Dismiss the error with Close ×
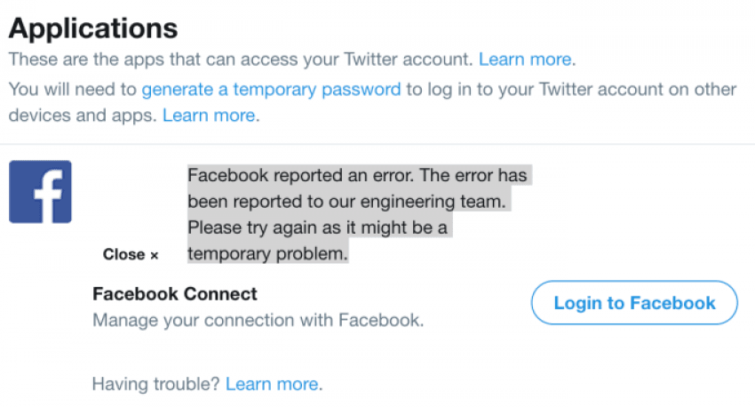The width and height of the screenshot is (755, 407). pos(131,254)
